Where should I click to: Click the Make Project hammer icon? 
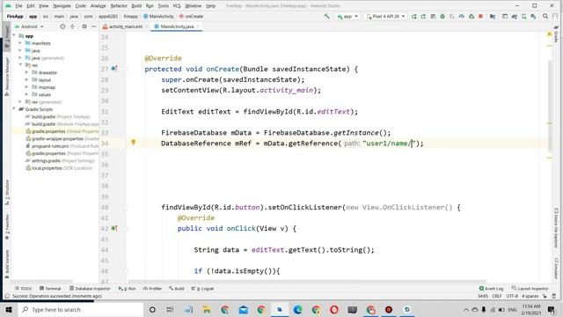pyautogui.click(x=326, y=16)
